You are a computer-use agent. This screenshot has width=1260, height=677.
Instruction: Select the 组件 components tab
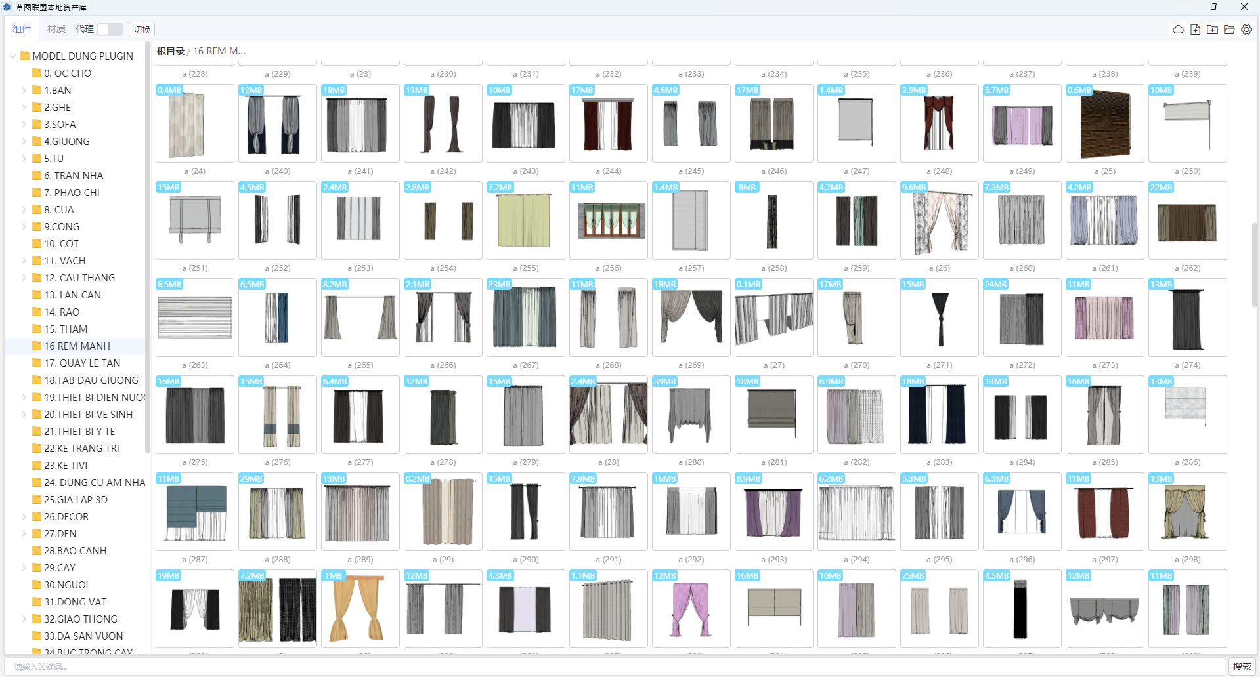pyautogui.click(x=22, y=30)
